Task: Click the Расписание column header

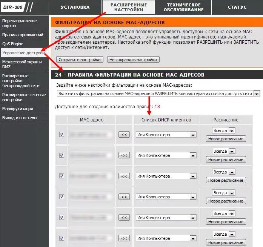Action: 226,120
